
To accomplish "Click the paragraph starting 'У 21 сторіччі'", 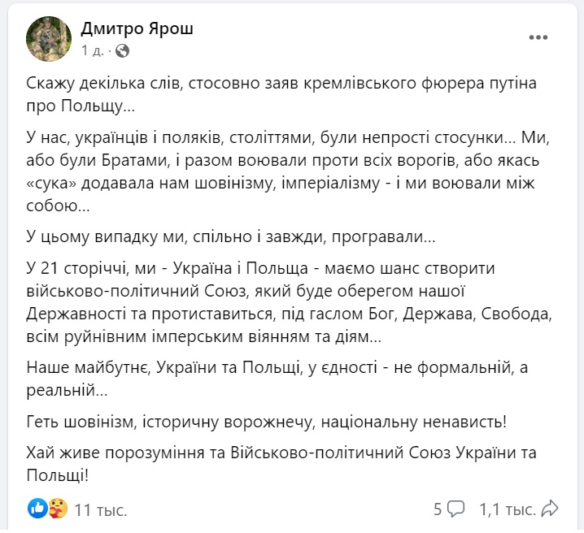I will point(289,302).
